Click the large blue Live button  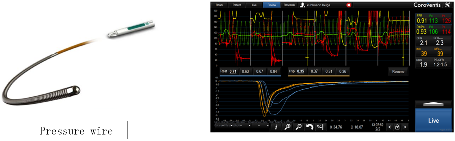pyautogui.click(x=433, y=120)
